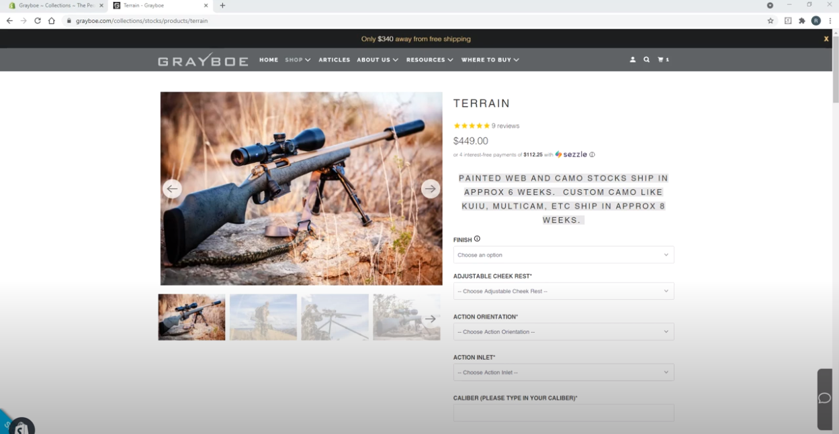This screenshot has height=434, width=839.
Task: Open the chat bubble widget
Action: pyautogui.click(x=824, y=399)
